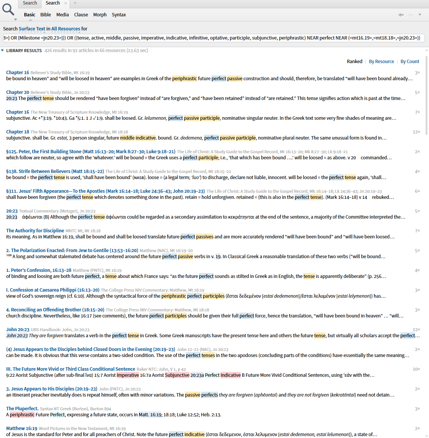
Task: Open Peter's Confession, 16:13–28 result
Action: pos(38,270)
